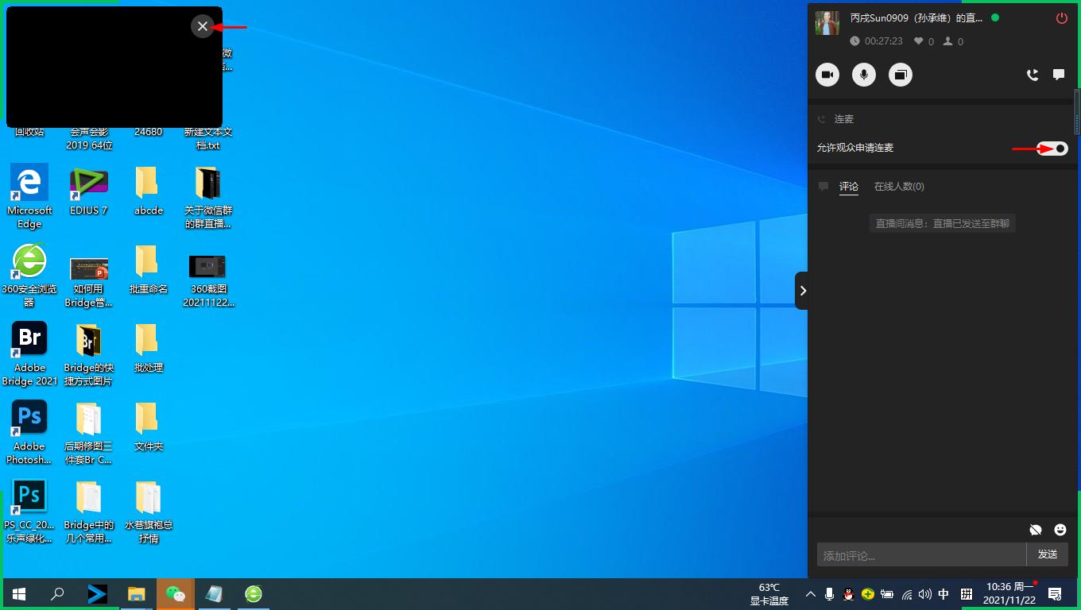Click the disable comments crossed-bubble icon
Viewport: 1081px width, 610px height.
click(x=1035, y=530)
